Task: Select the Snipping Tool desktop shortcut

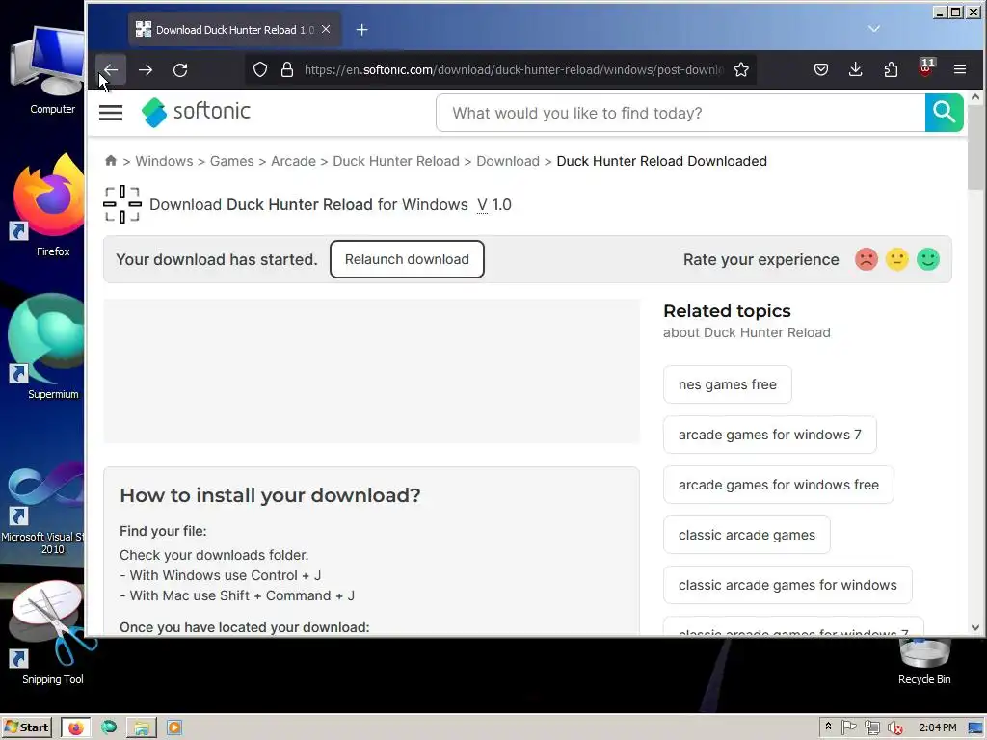Action: click(x=53, y=633)
